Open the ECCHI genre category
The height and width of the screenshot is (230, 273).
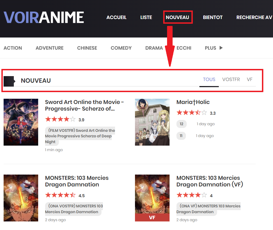(x=184, y=48)
